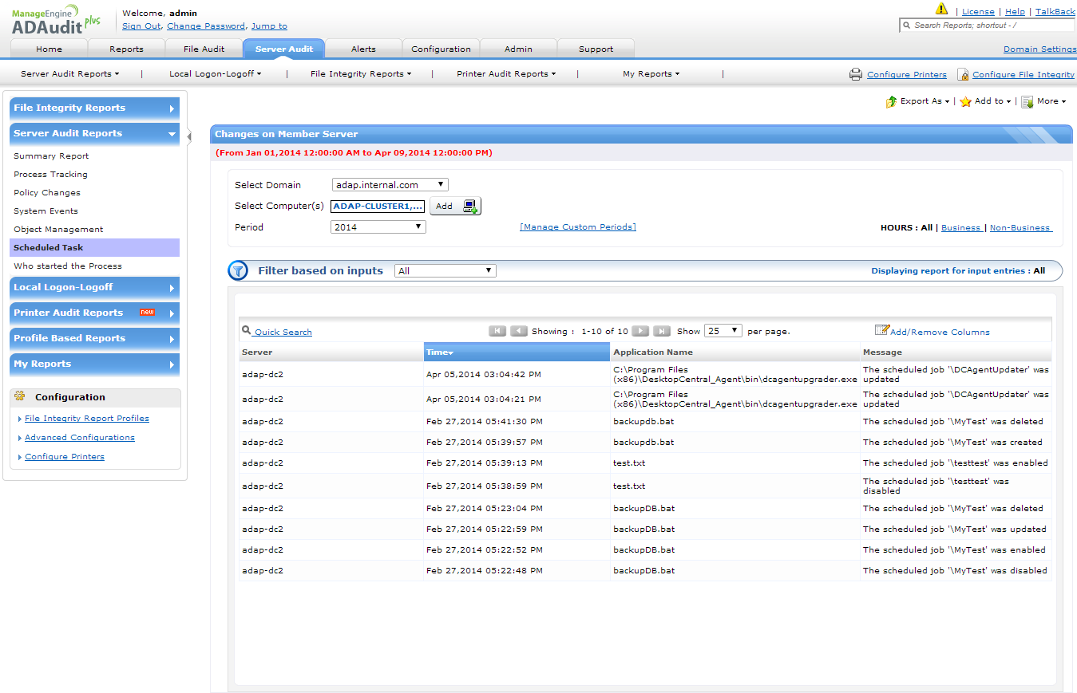Open Advanced Configurations link
Viewport: 1077px width, 693px height.
(x=80, y=438)
